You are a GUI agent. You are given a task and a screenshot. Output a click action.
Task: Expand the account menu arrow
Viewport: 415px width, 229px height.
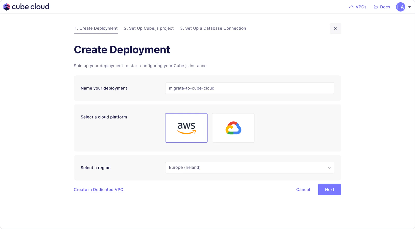[x=410, y=7]
